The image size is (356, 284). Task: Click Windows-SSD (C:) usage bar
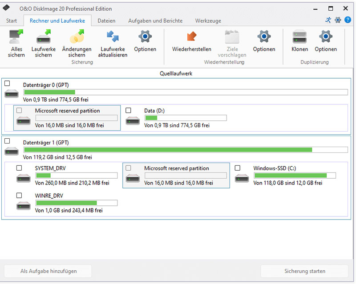click(295, 176)
